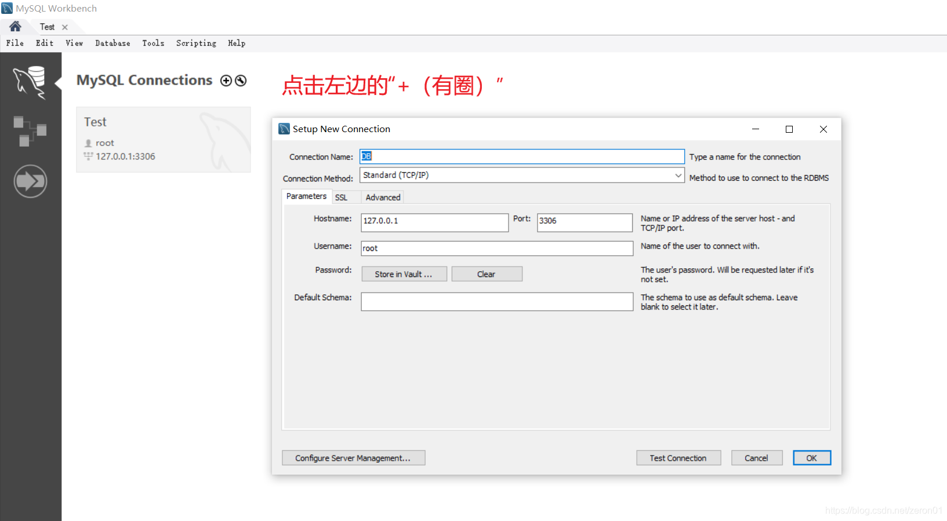
Task: Open the Tools menu
Action: tap(153, 43)
